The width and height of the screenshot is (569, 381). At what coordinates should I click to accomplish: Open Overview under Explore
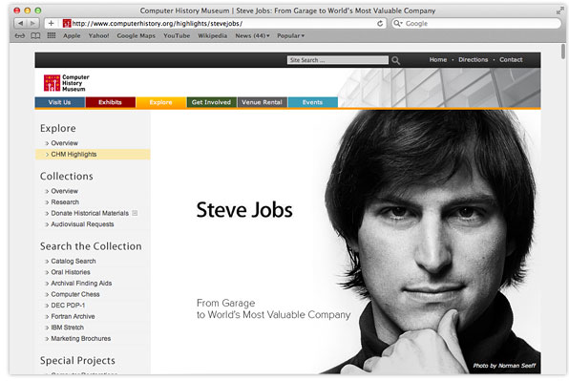(64, 143)
